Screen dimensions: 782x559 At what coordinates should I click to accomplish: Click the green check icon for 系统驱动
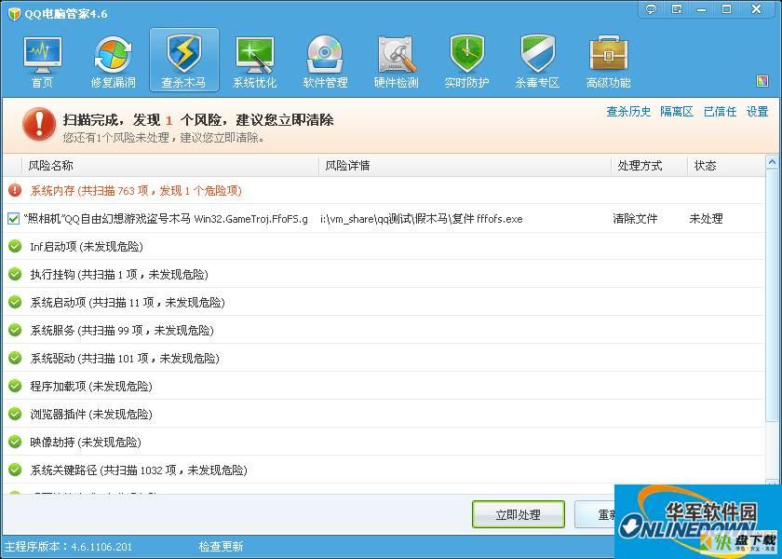pyautogui.click(x=15, y=358)
